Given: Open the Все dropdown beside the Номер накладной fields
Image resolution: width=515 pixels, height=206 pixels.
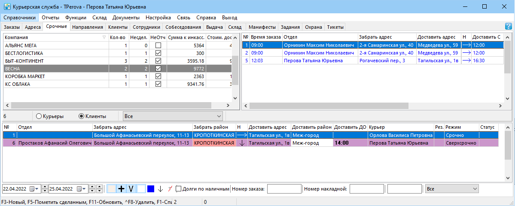Looking at the screenshot, I should pos(451,189).
